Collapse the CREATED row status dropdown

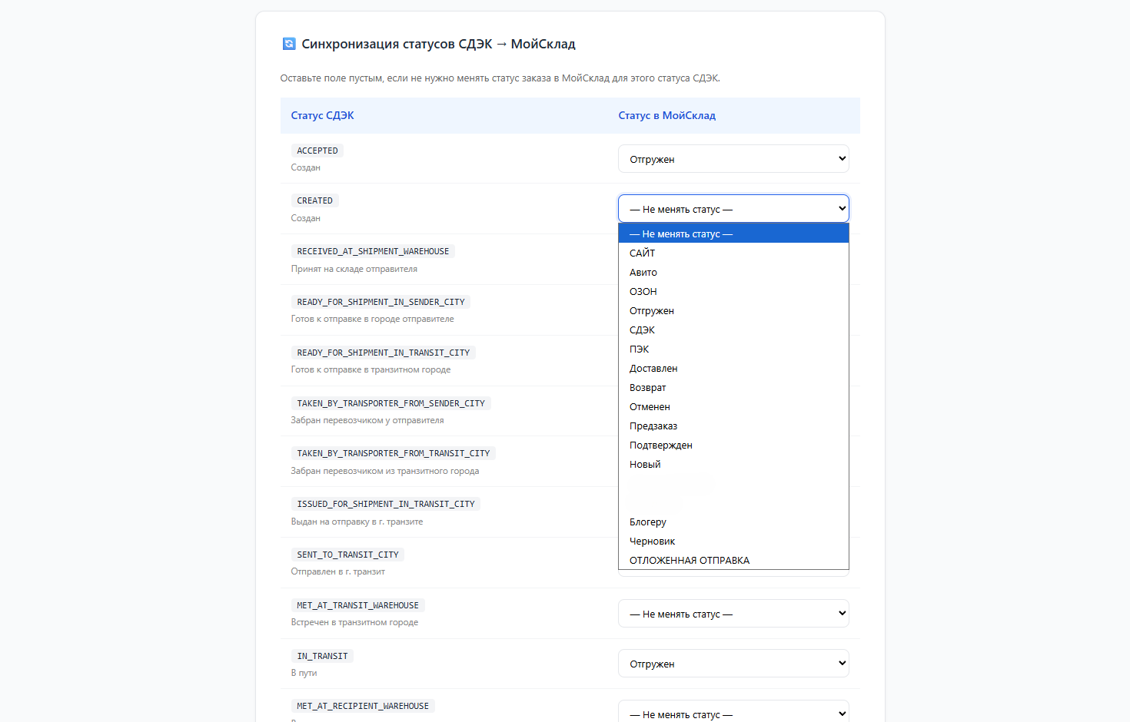733,209
